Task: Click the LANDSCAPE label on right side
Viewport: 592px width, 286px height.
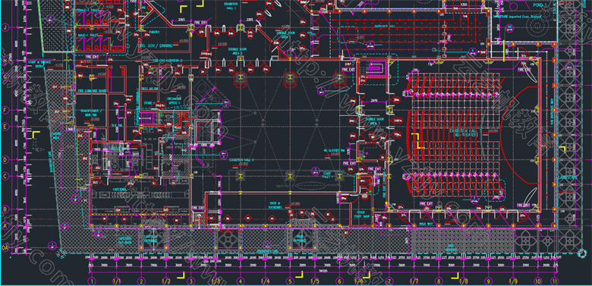Action: 568,178
